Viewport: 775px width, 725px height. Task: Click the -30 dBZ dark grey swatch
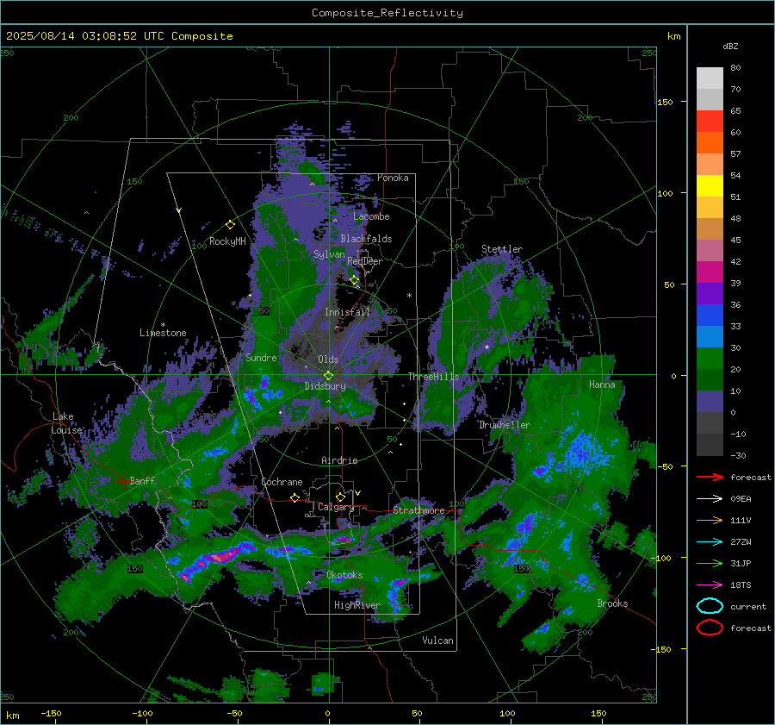point(710,445)
